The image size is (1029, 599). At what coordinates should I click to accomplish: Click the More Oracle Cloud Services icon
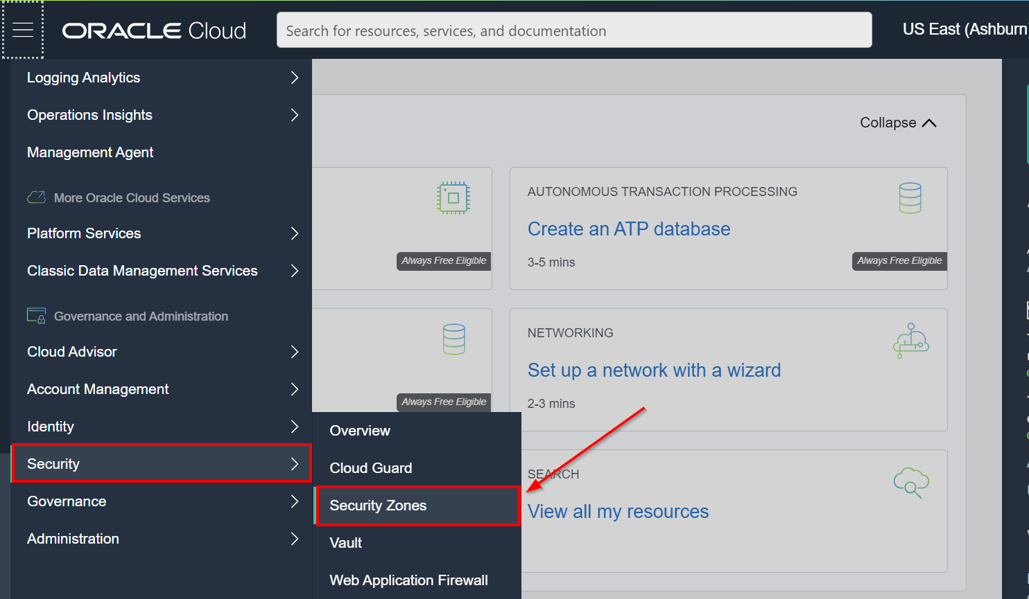(x=36, y=198)
